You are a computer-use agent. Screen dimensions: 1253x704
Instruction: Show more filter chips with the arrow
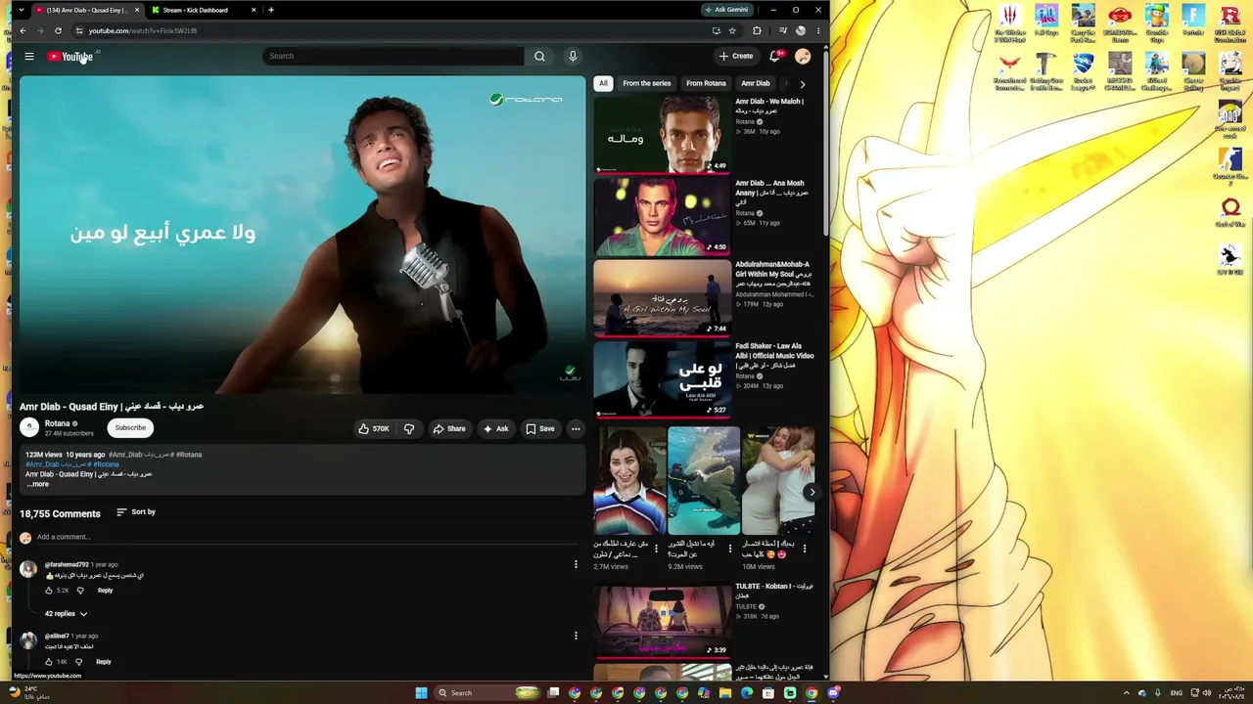pyautogui.click(x=803, y=84)
